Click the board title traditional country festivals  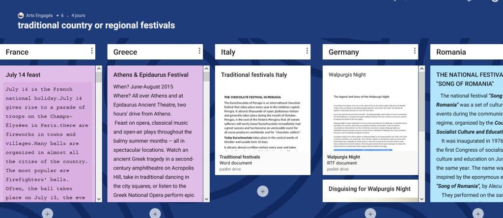click(96, 26)
